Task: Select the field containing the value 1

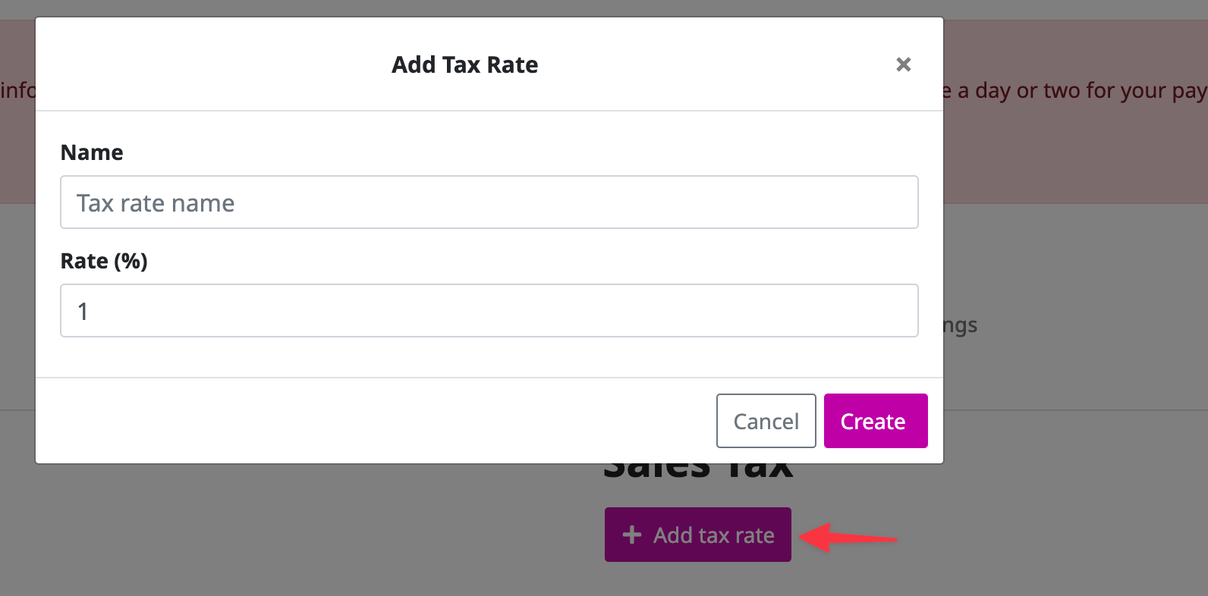Action: click(x=489, y=310)
